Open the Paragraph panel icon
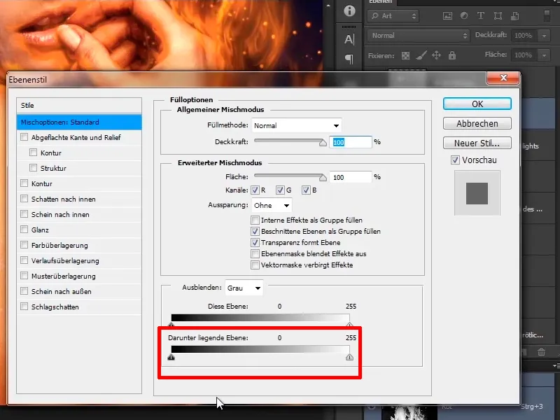Image resolution: width=560 pixels, height=420 pixels. [x=349, y=59]
